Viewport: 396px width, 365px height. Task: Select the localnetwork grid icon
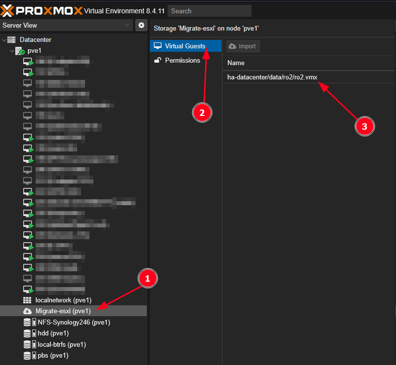point(27,300)
